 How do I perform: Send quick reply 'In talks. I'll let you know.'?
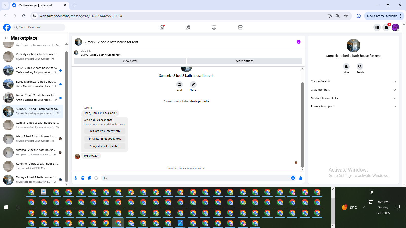click(105, 139)
